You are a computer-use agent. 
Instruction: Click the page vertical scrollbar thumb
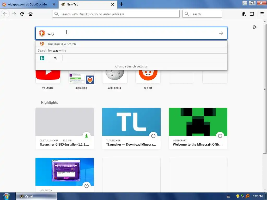click(265, 89)
